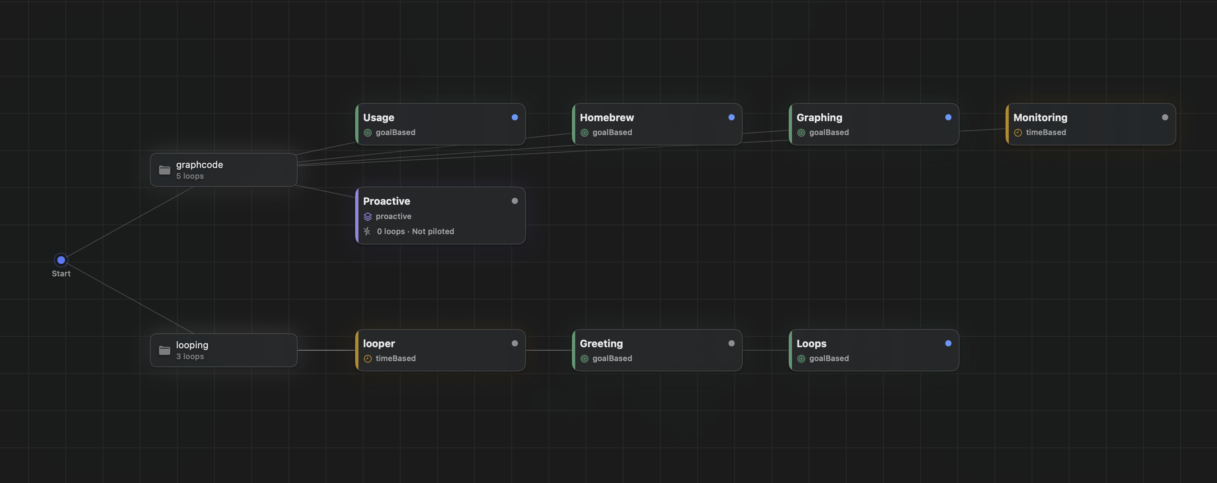Viewport: 1217px width, 483px height.
Task: Click the blue status dot on Loops
Action: 948,343
